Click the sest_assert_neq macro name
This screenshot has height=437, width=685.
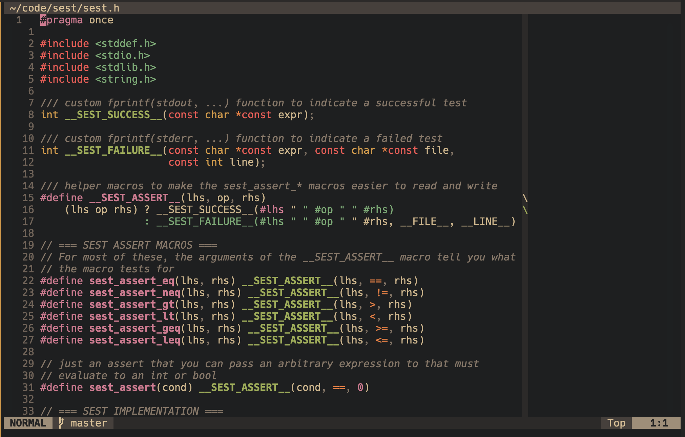click(134, 292)
